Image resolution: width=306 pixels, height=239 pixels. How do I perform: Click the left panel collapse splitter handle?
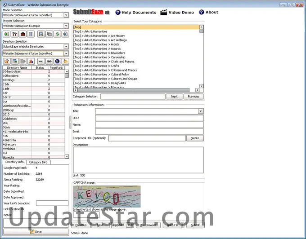[x=70, y=122]
